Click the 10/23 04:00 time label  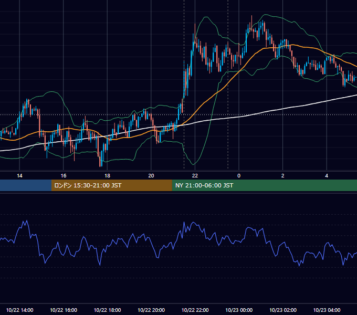point(327,310)
